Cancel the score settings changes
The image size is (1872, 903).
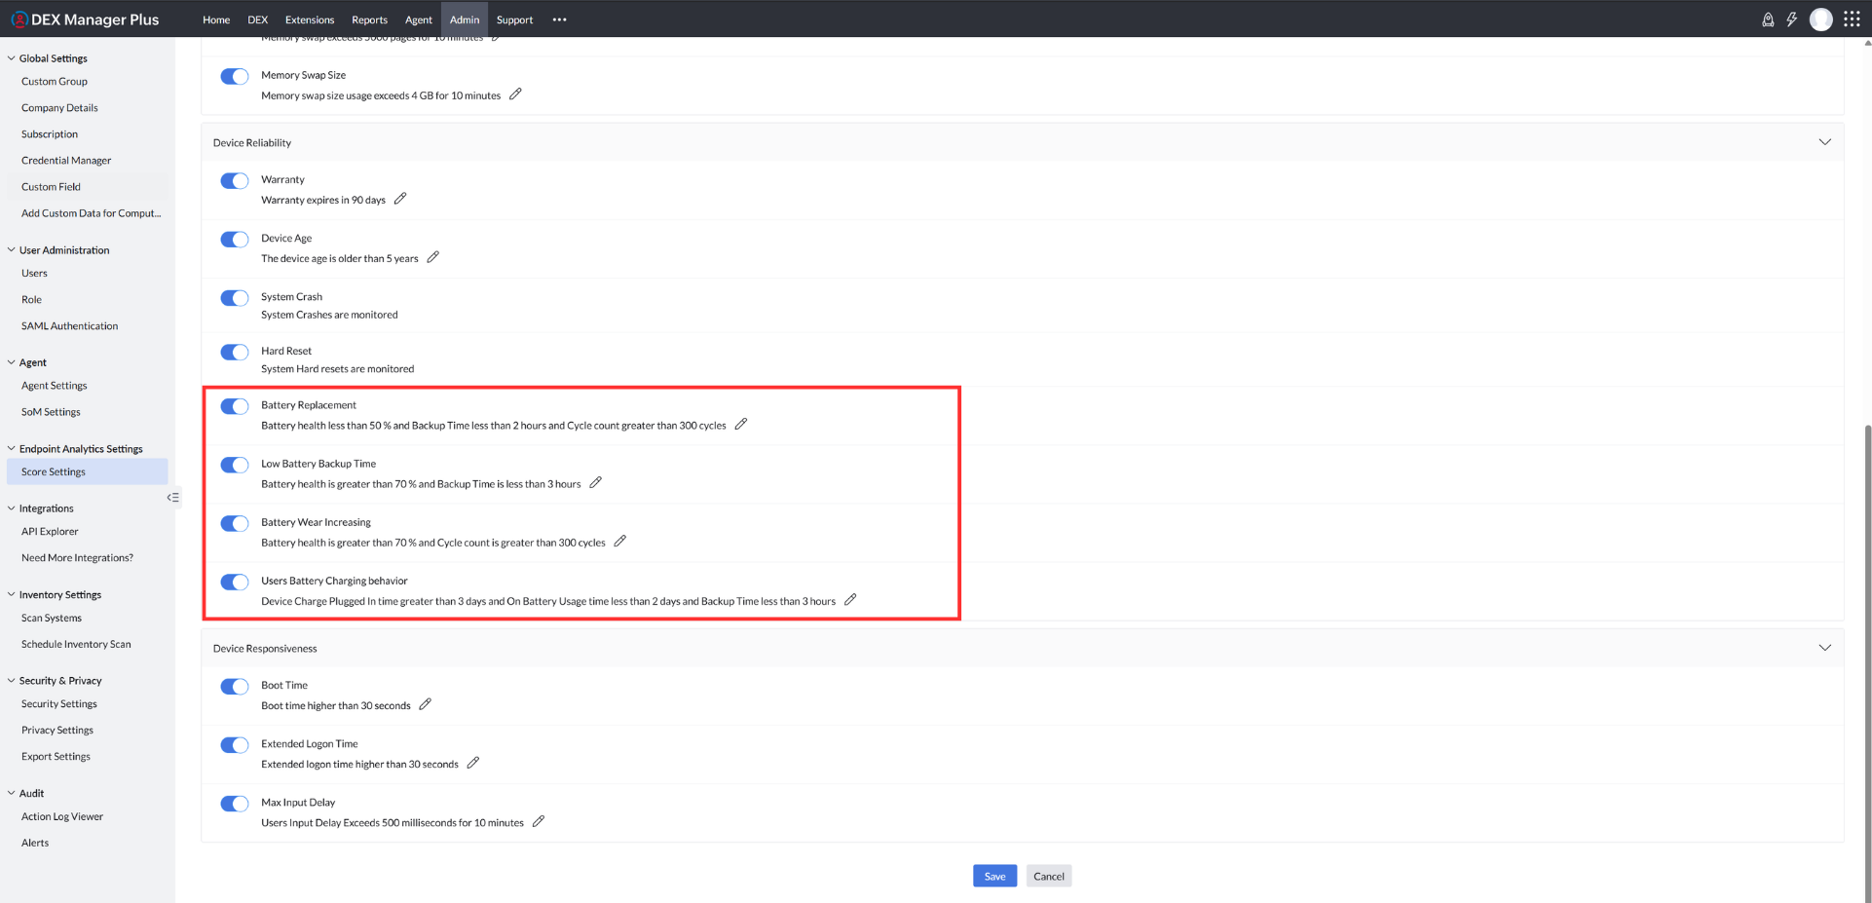click(x=1049, y=876)
